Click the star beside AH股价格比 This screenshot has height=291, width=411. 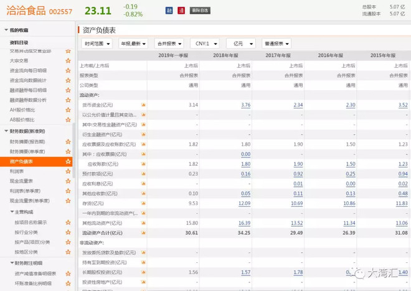pyautogui.click(x=68, y=110)
